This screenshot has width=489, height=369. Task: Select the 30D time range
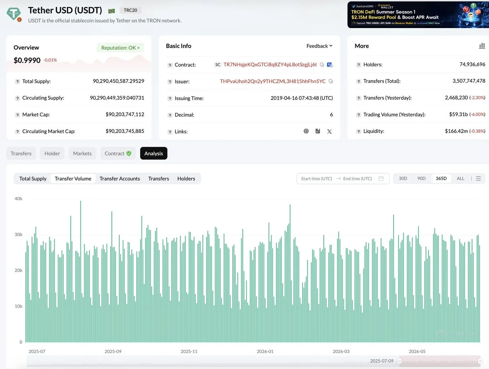point(403,179)
